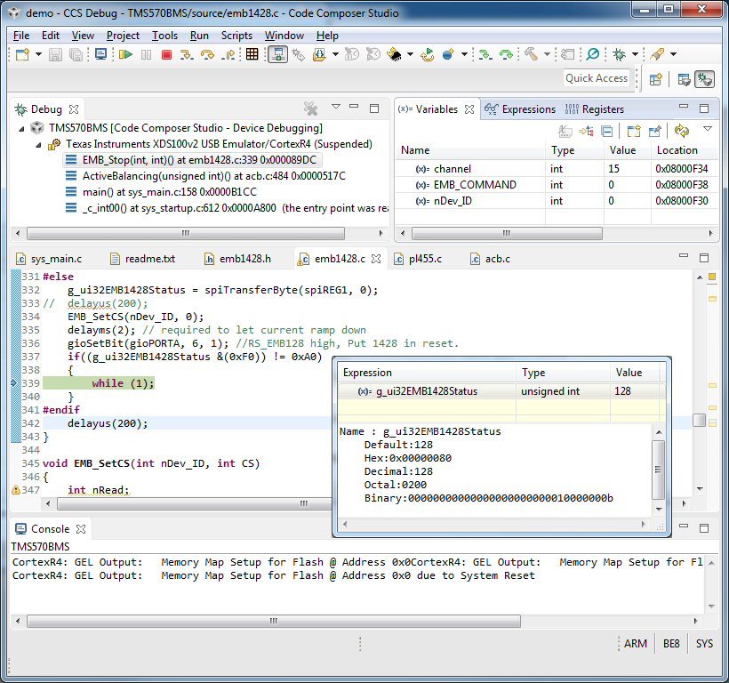This screenshot has height=683, width=729.
Task: Click the green Assembly Step Into icon
Action: [x=485, y=54]
